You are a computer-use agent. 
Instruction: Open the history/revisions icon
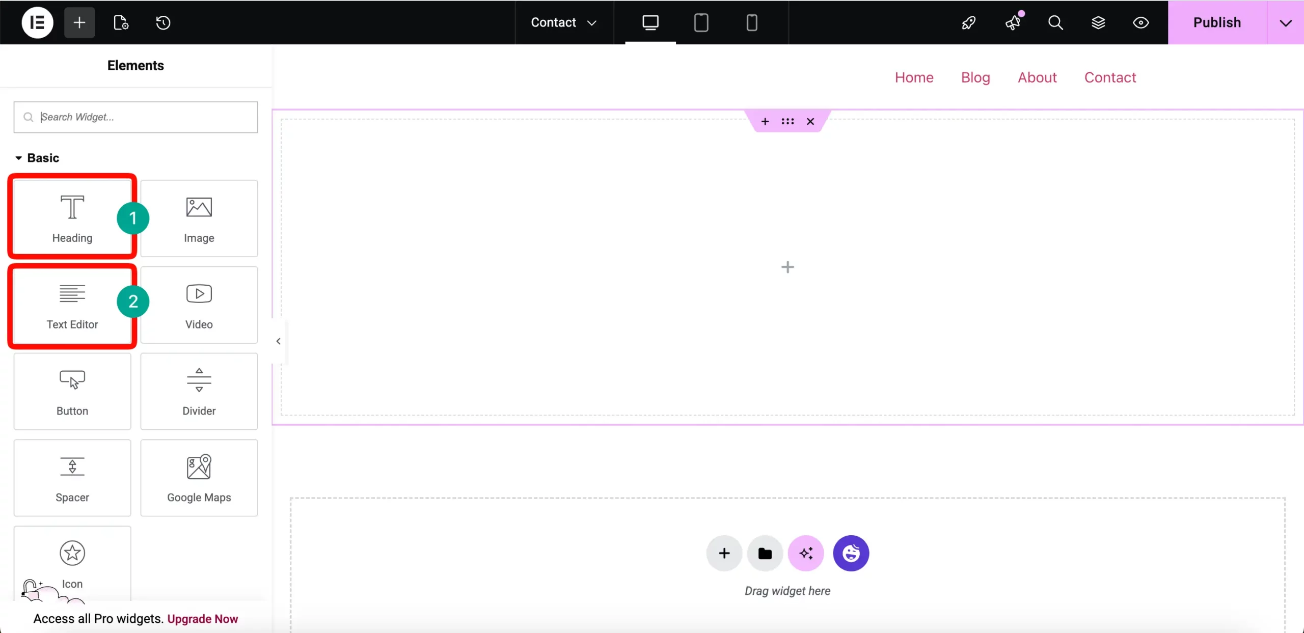pyautogui.click(x=162, y=22)
